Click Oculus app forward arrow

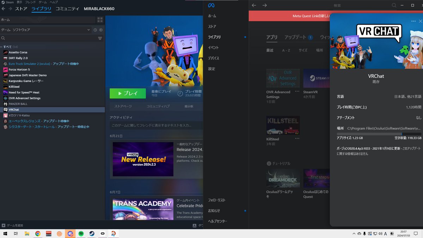pyautogui.click(x=265, y=5)
